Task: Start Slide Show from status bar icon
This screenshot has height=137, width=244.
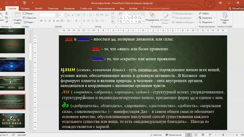Action: point(210,135)
